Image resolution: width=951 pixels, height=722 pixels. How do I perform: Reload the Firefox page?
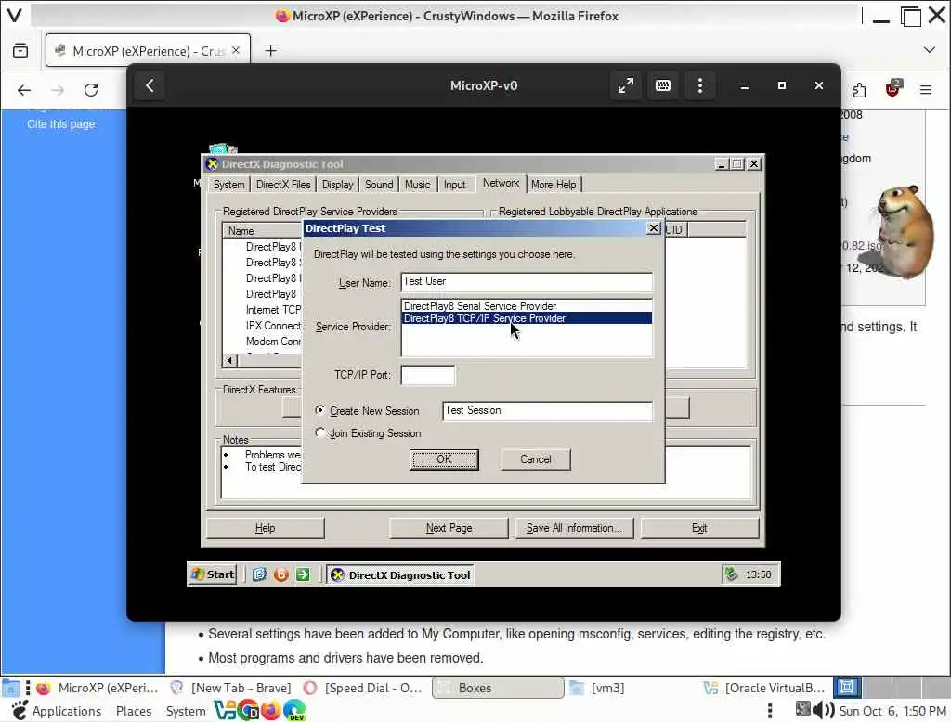[91, 90]
